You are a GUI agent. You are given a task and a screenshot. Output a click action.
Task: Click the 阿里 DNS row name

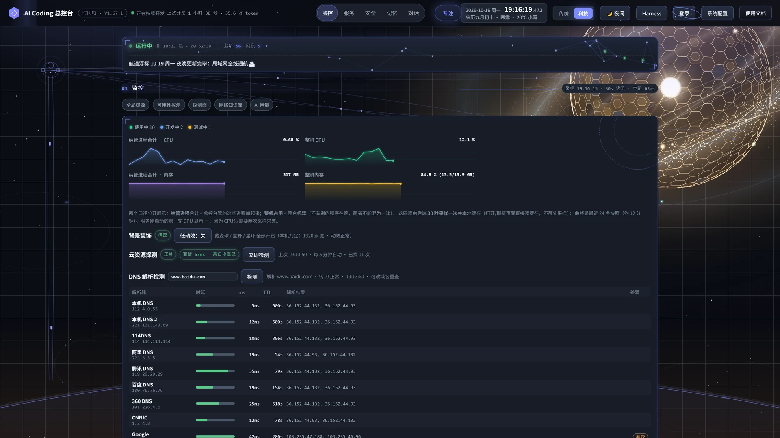[x=143, y=352]
